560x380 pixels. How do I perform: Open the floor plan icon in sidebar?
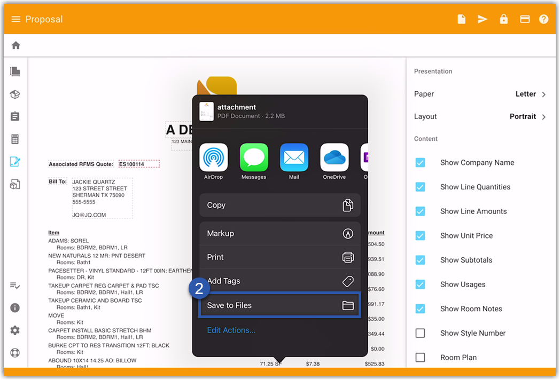coord(15,72)
